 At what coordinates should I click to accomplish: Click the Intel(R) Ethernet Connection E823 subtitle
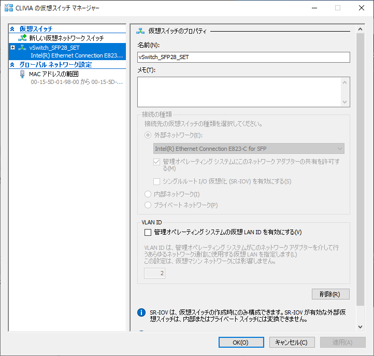pos(77,55)
